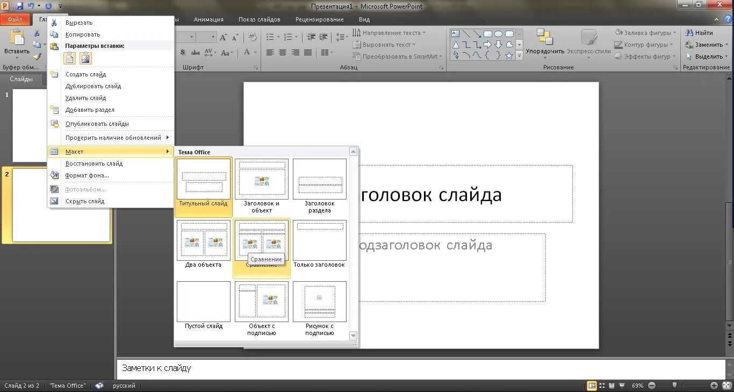
Task: Select the 'Рисунок с подписью' layout thumbnail
Action: click(320, 309)
